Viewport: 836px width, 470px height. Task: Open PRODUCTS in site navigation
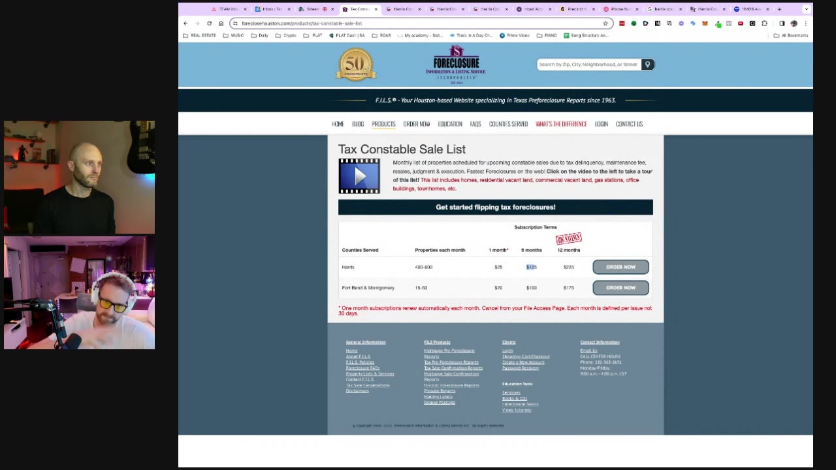tap(383, 124)
